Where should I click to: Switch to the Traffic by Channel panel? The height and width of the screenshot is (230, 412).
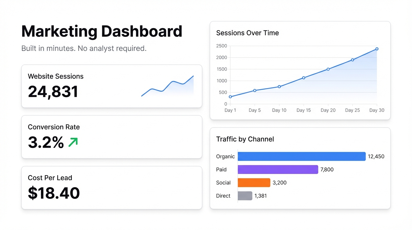tap(245, 139)
